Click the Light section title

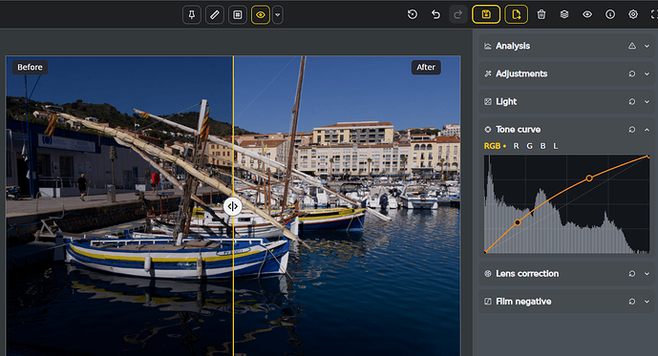tap(506, 102)
